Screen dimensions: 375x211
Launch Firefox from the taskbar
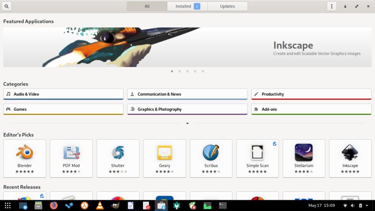[x=53, y=205]
